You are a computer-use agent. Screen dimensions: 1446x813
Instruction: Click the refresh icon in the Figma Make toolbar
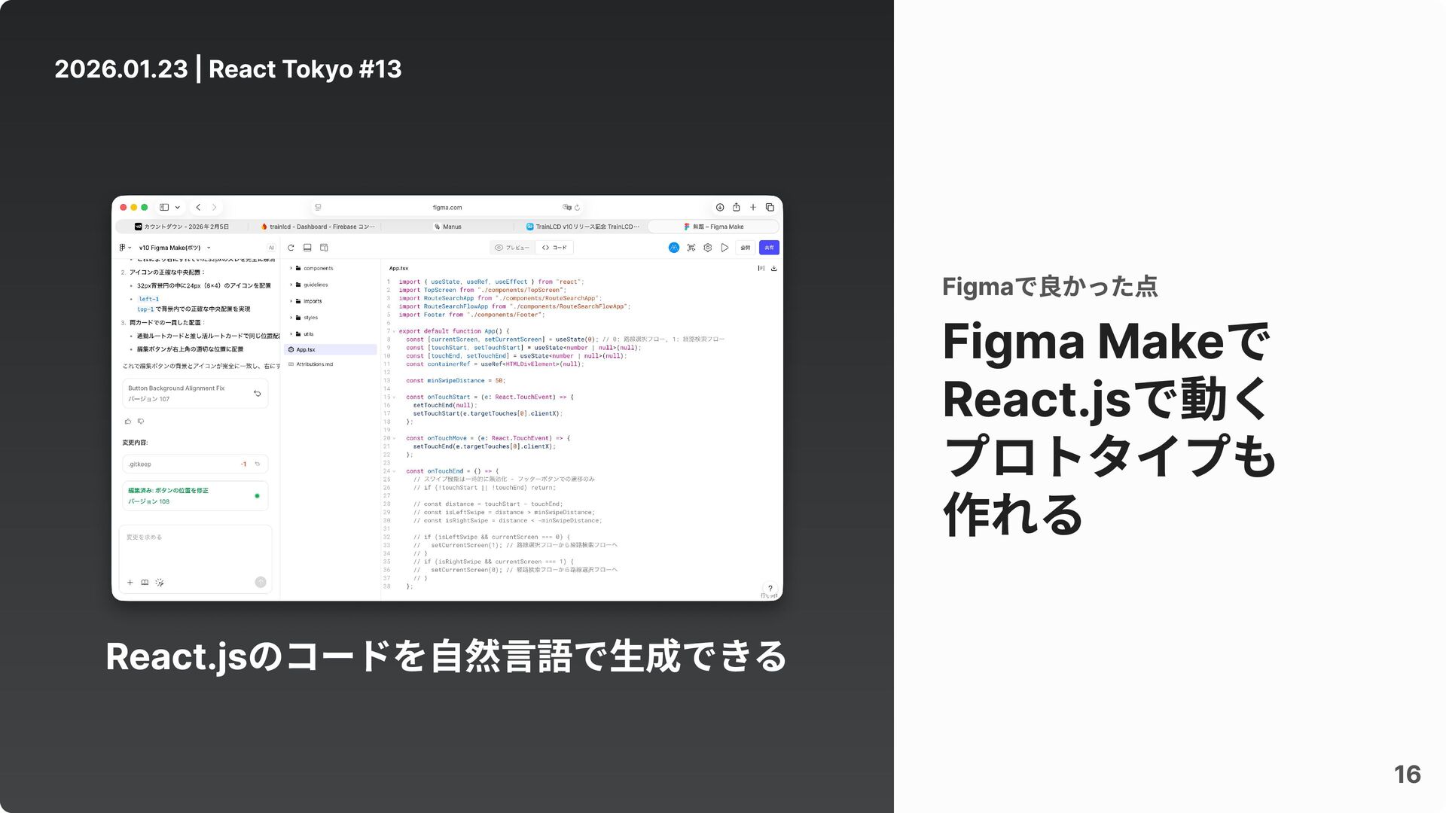tap(291, 248)
